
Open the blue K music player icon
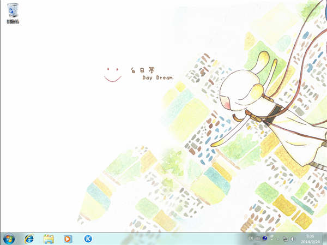(x=88, y=238)
